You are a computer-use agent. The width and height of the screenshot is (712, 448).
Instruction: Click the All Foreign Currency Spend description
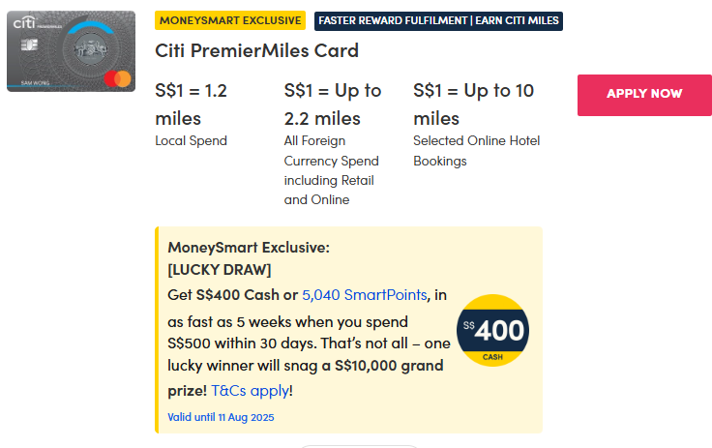pos(331,170)
